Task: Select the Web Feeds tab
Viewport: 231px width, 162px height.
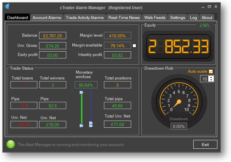Action: pos(155,18)
